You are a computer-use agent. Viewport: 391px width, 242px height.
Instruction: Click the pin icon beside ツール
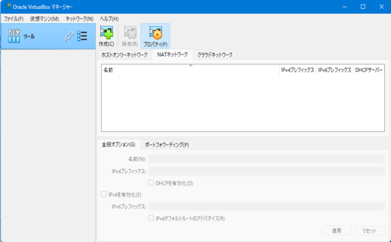click(x=69, y=36)
